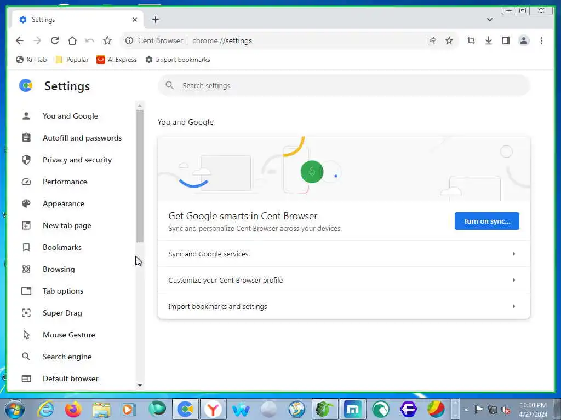The width and height of the screenshot is (561, 420).
Task: Reload the settings page
Action: 55,40
